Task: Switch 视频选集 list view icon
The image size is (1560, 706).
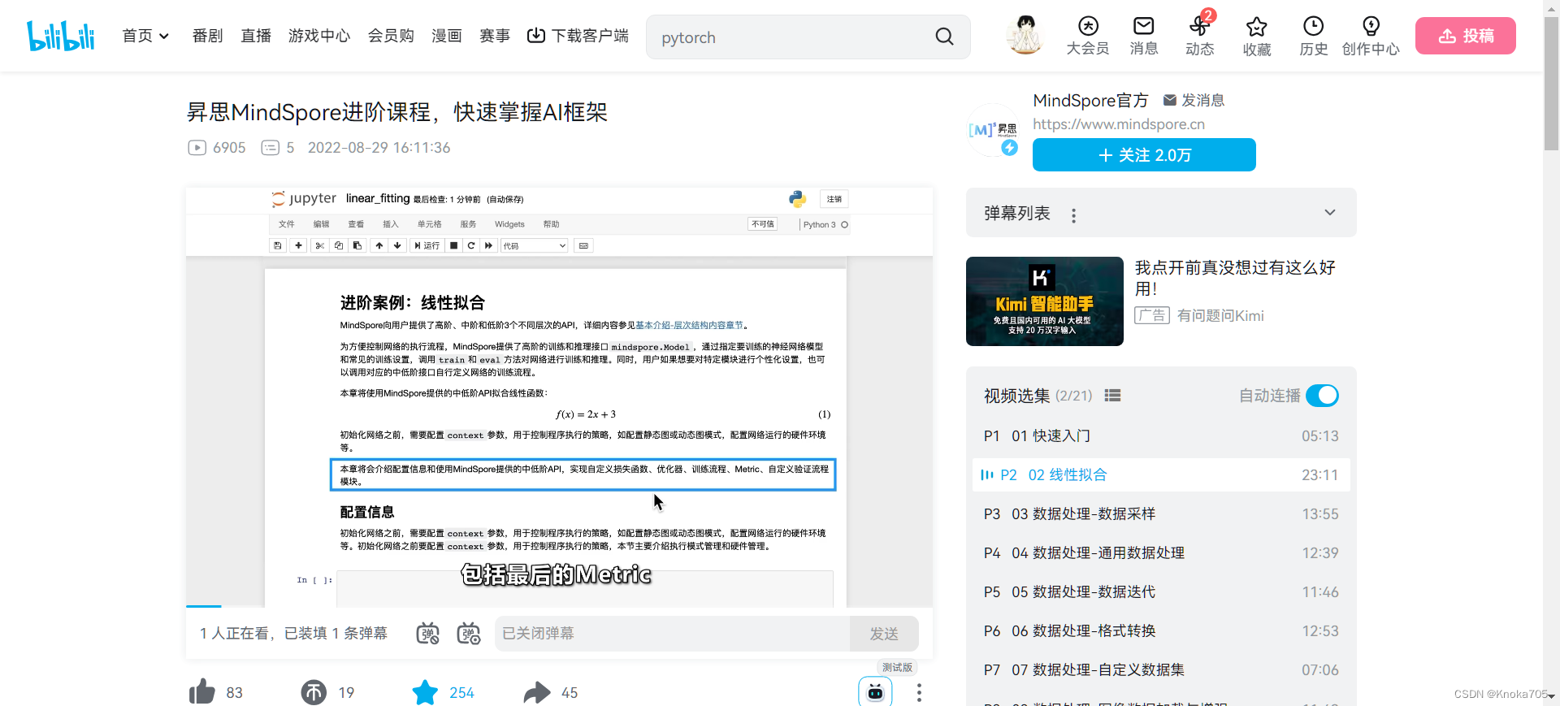Action: click(1112, 395)
